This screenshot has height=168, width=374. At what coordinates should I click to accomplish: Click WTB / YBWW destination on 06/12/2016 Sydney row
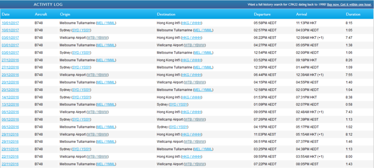(194, 119)
